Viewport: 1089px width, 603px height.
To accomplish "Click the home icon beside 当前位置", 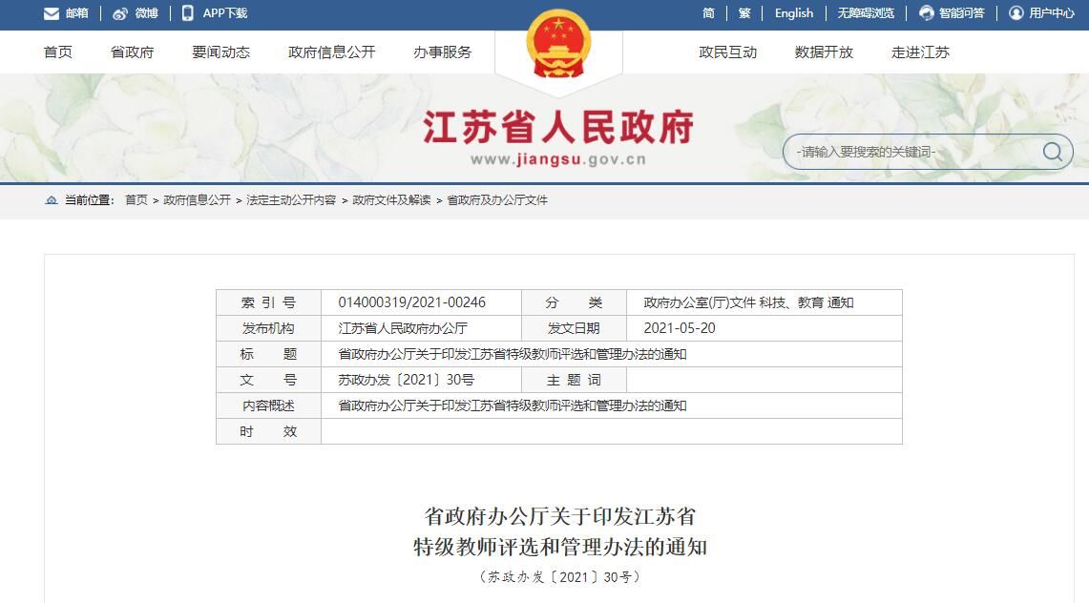I will (x=52, y=200).
